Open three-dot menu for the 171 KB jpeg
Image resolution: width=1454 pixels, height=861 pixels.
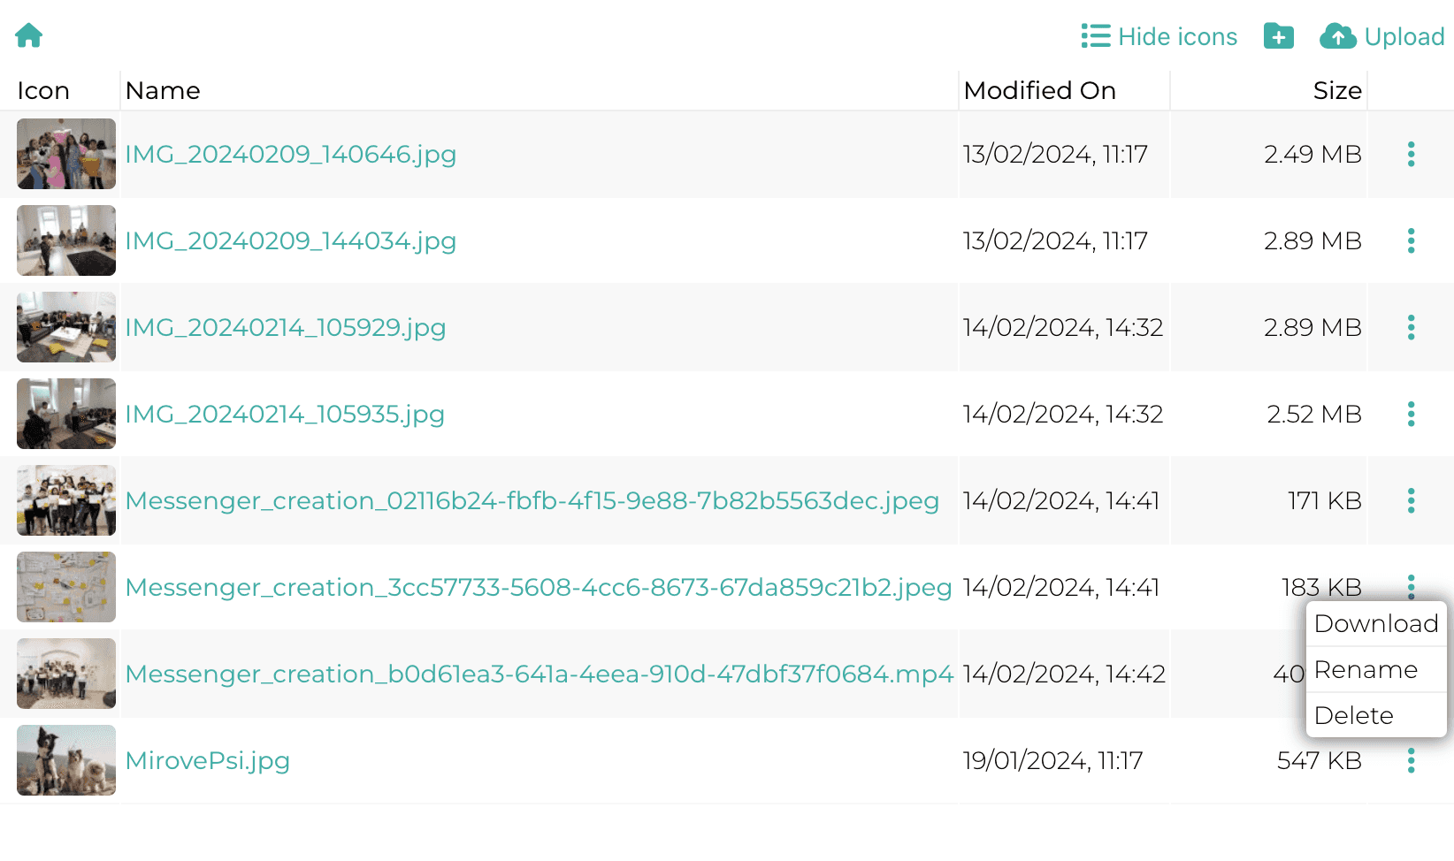pyautogui.click(x=1411, y=501)
